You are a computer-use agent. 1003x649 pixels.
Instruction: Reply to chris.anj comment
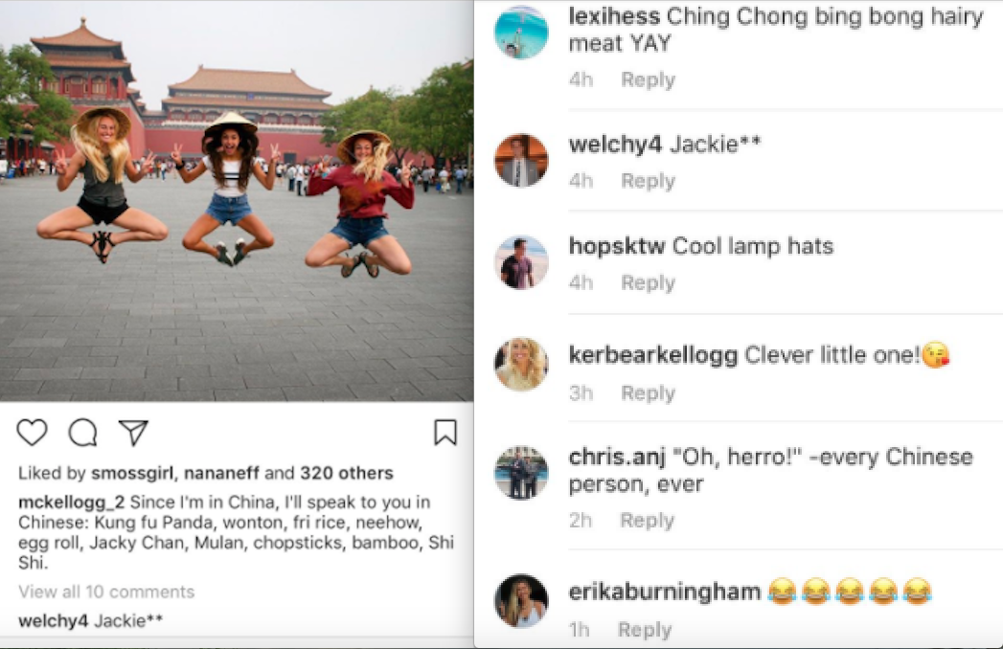click(x=648, y=521)
